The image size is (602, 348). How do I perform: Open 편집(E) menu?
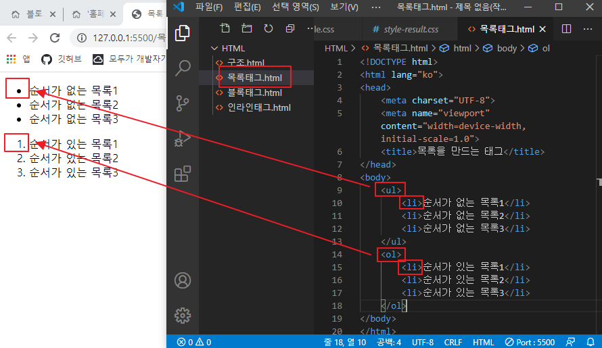(248, 7)
